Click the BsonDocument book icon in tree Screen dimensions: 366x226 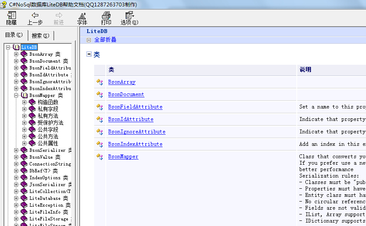coord(24,61)
